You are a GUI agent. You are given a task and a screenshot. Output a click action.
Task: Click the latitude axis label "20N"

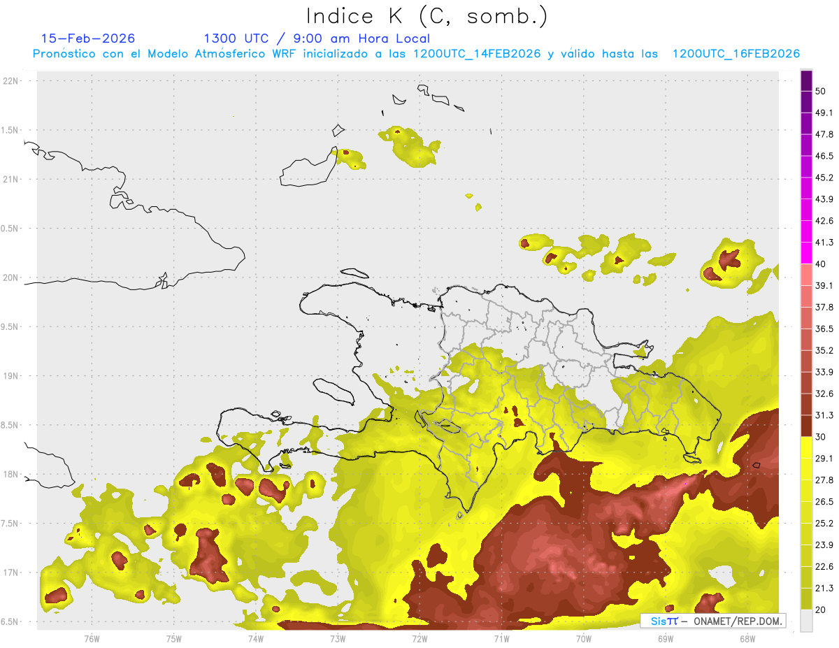click(11, 278)
